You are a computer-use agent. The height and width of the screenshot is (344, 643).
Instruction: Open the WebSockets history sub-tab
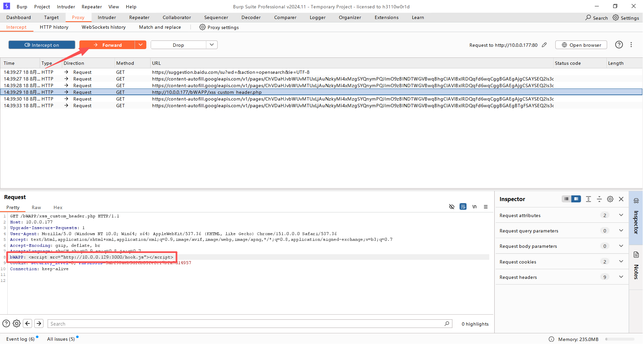[104, 27]
